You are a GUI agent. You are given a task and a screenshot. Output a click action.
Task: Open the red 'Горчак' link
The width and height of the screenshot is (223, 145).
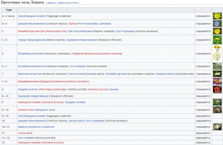tap(72, 24)
